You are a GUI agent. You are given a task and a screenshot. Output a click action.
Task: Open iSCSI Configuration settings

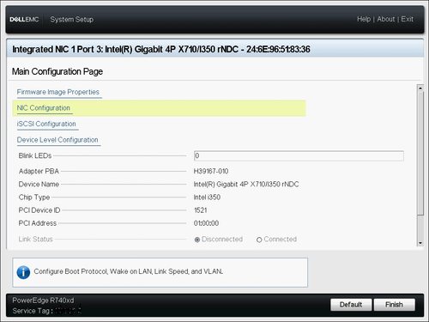[46, 124]
